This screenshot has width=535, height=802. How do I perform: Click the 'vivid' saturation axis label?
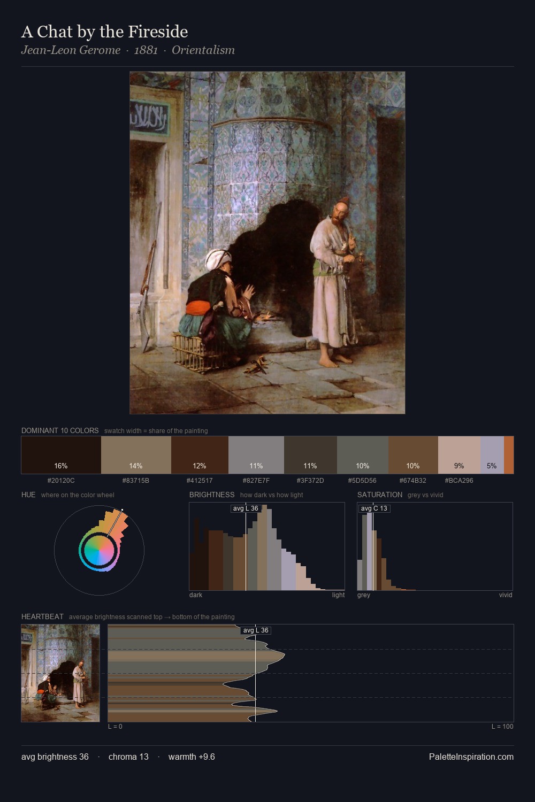(506, 595)
